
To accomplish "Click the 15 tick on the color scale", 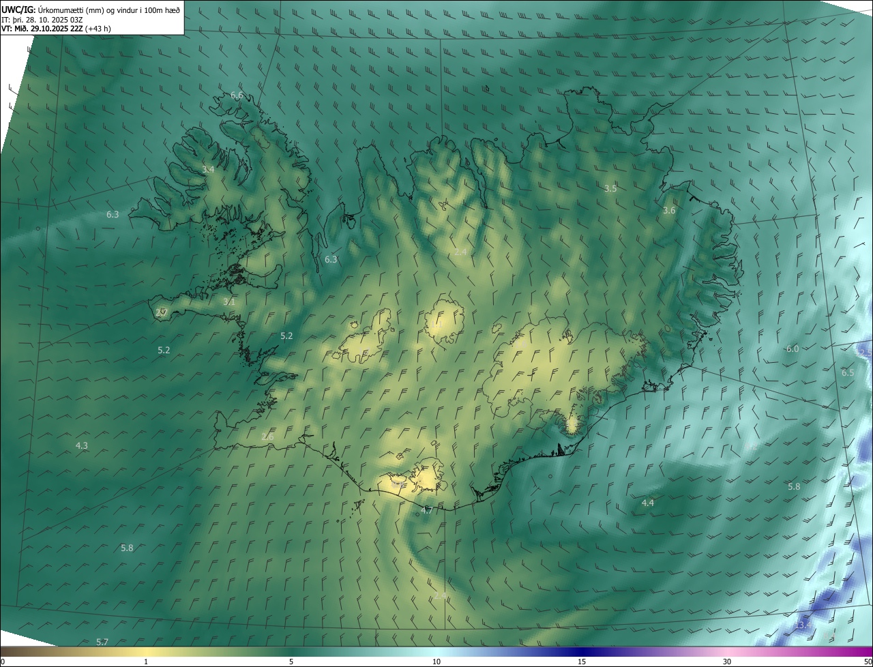I will (582, 662).
